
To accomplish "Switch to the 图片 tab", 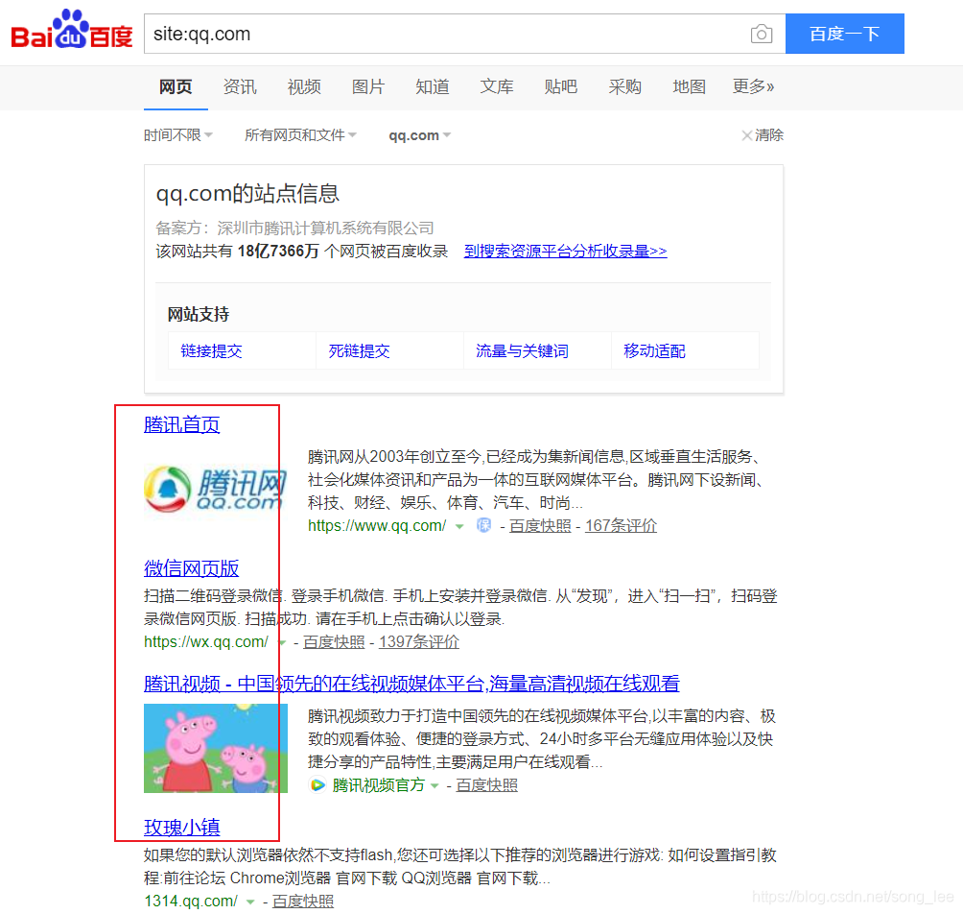I will tap(368, 86).
